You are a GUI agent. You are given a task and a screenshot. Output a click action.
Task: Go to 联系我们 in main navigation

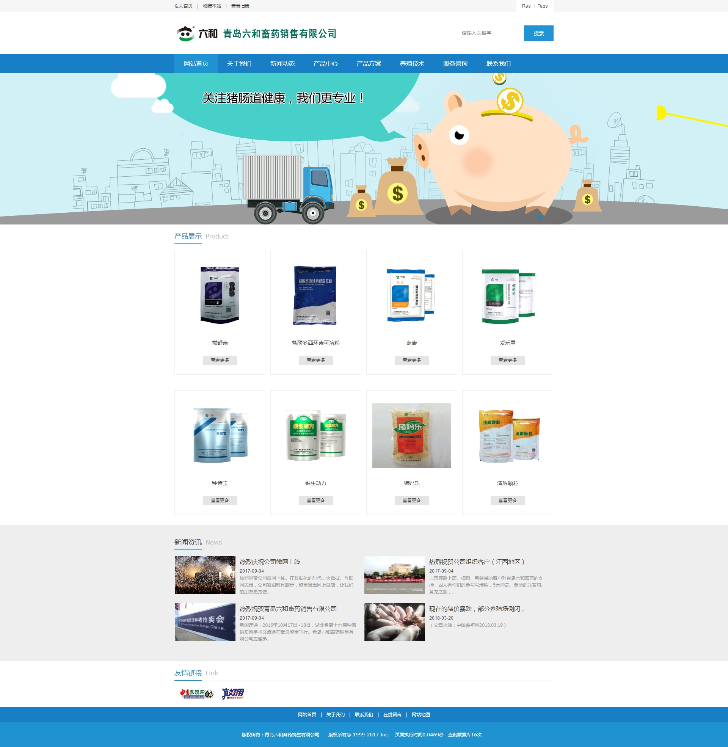[499, 63]
